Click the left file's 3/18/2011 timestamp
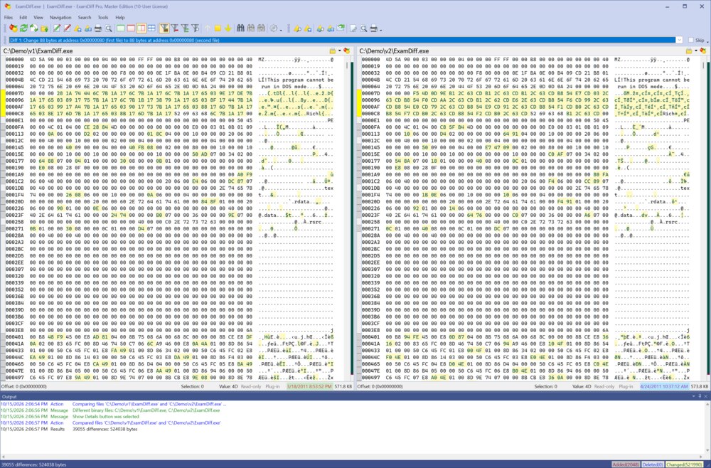The height and width of the screenshot is (468, 711). pos(309,386)
